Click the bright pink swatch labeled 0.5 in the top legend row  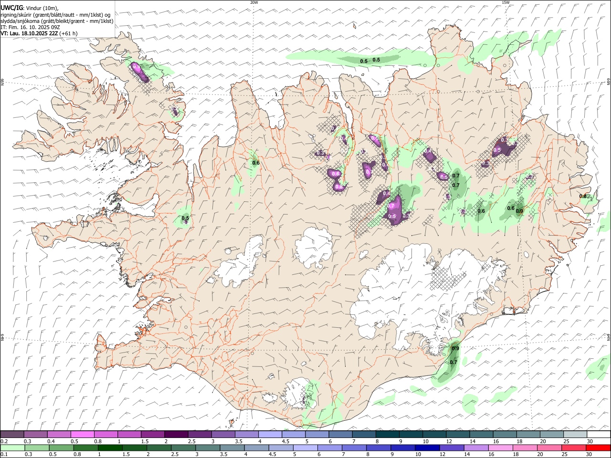click(82, 435)
